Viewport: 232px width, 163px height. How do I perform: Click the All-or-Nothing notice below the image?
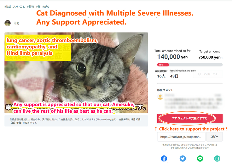76,121
